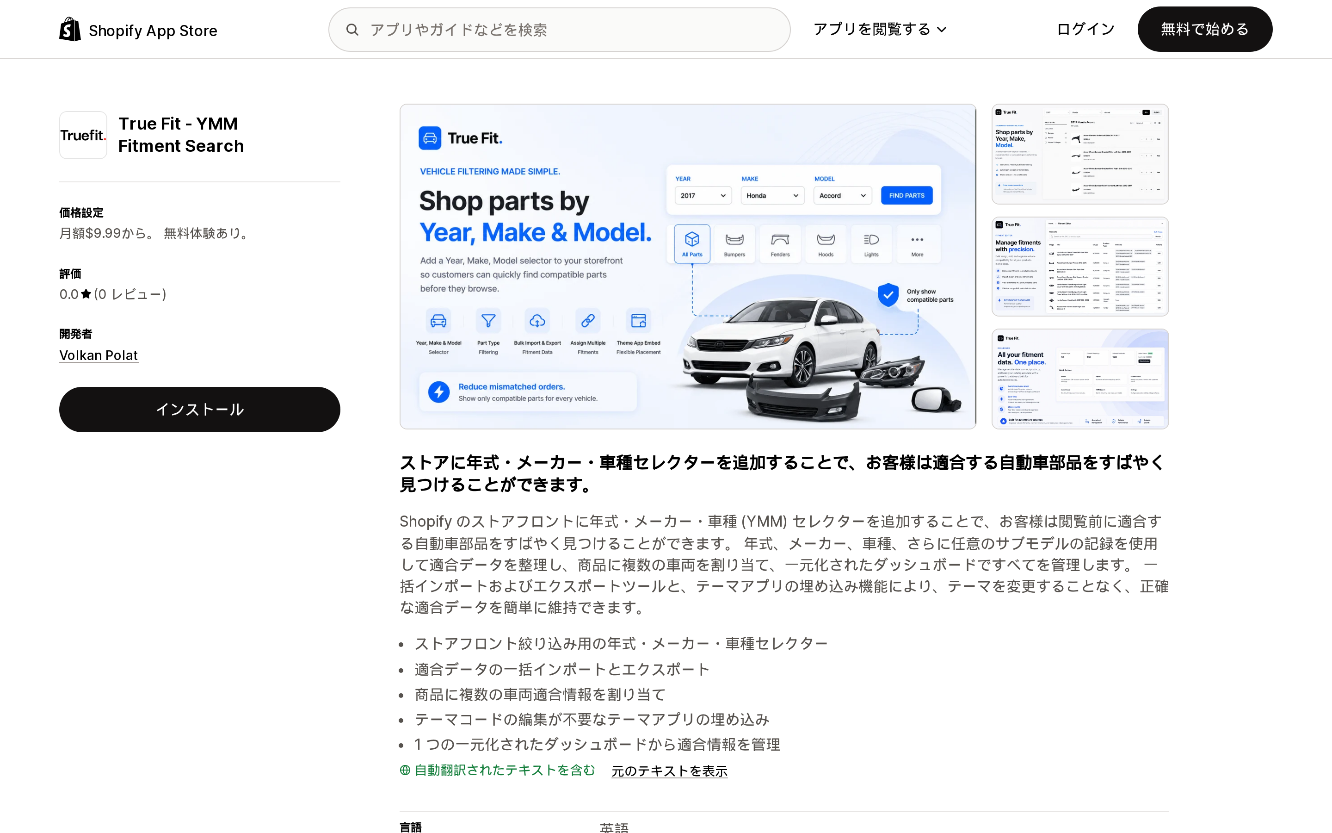Click the 無料で始める button
1332x833 pixels.
point(1204,29)
